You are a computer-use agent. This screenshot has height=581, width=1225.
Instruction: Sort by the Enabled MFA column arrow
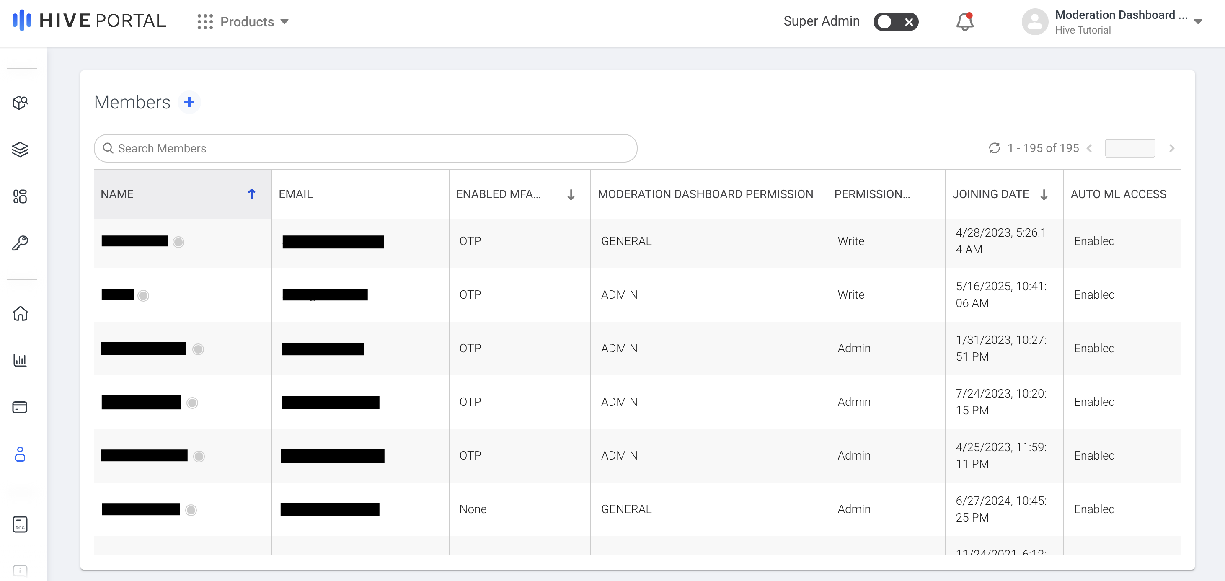(571, 194)
